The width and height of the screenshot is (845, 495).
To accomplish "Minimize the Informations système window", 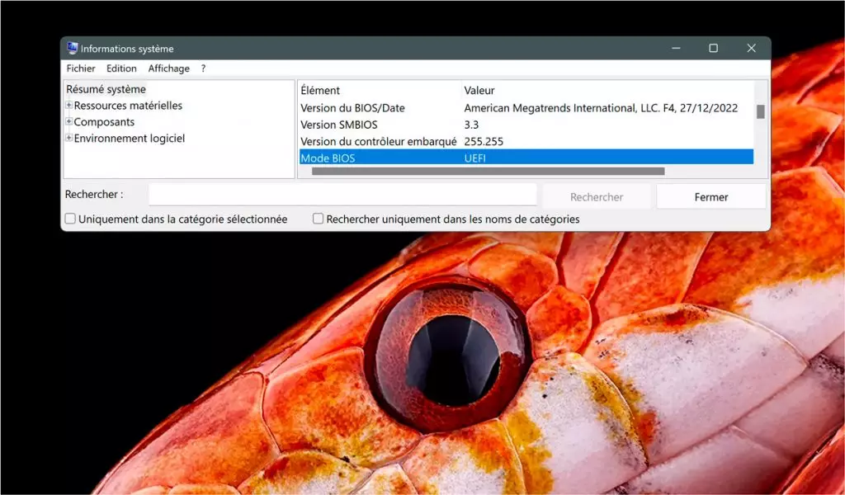I will click(676, 48).
